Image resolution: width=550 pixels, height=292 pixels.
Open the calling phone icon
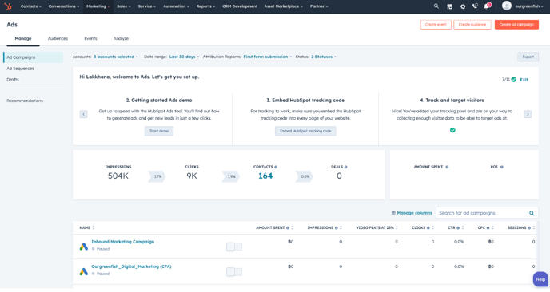[x=475, y=6]
